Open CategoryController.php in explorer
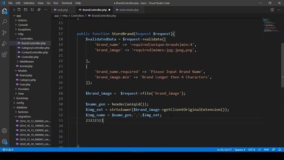Image resolution: width=284 pixels, height=160 pixels. point(35,48)
